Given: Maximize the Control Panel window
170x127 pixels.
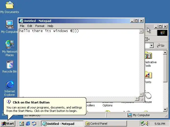Looking at the screenshot, I should tap(160, 26).
